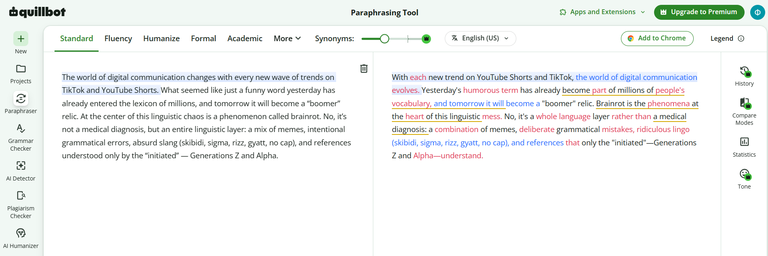Viewport: 768px width, 256px height.
Task: Click the QuillBot logo
Action: tap(37, 12)
